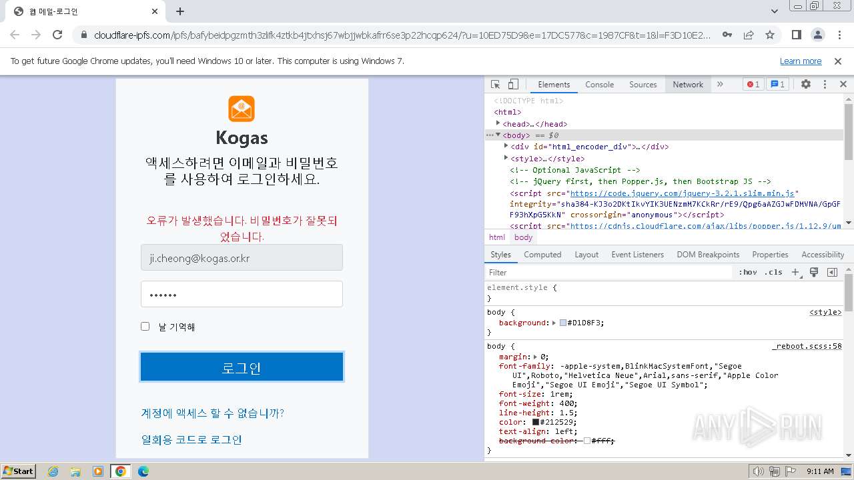Open the jquery-3.2.1.slim.min.js script link
This screenshot has height=480, width=854.
click(682, 193)
